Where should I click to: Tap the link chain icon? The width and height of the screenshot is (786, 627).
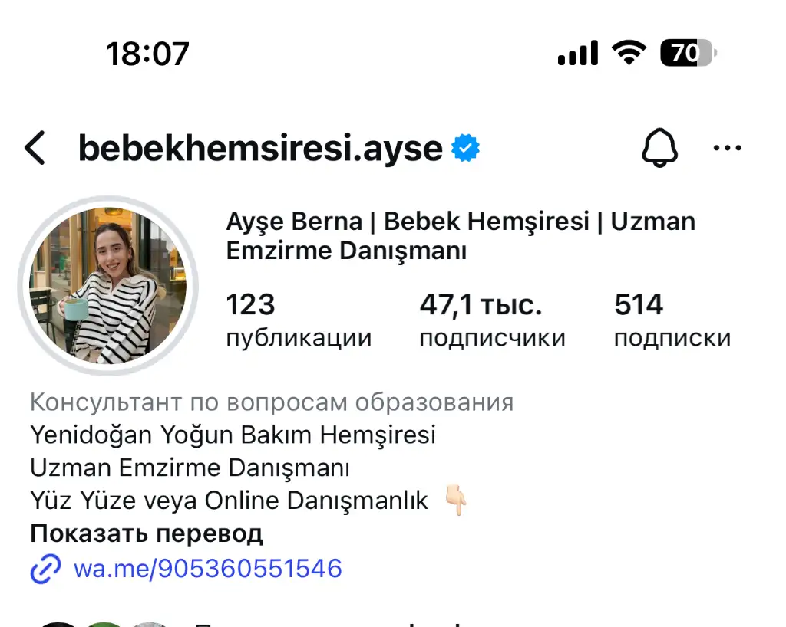pos(45,569)
